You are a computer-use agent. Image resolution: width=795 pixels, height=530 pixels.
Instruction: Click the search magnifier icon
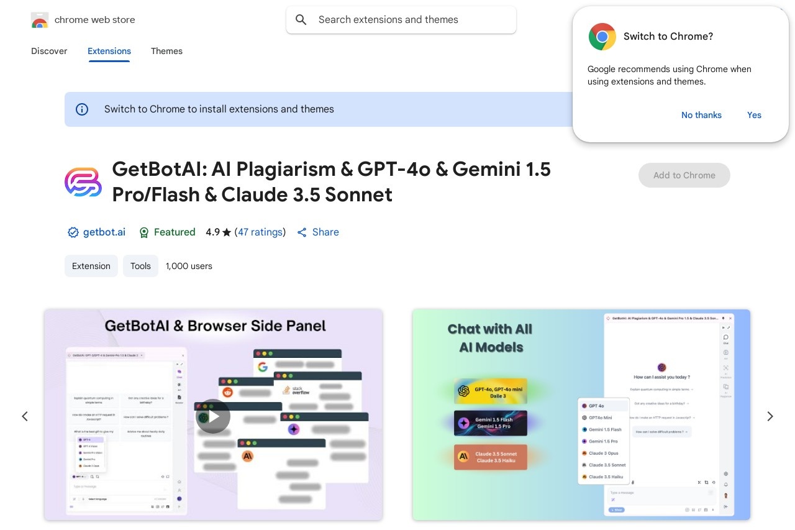click(x=301, y=20)
